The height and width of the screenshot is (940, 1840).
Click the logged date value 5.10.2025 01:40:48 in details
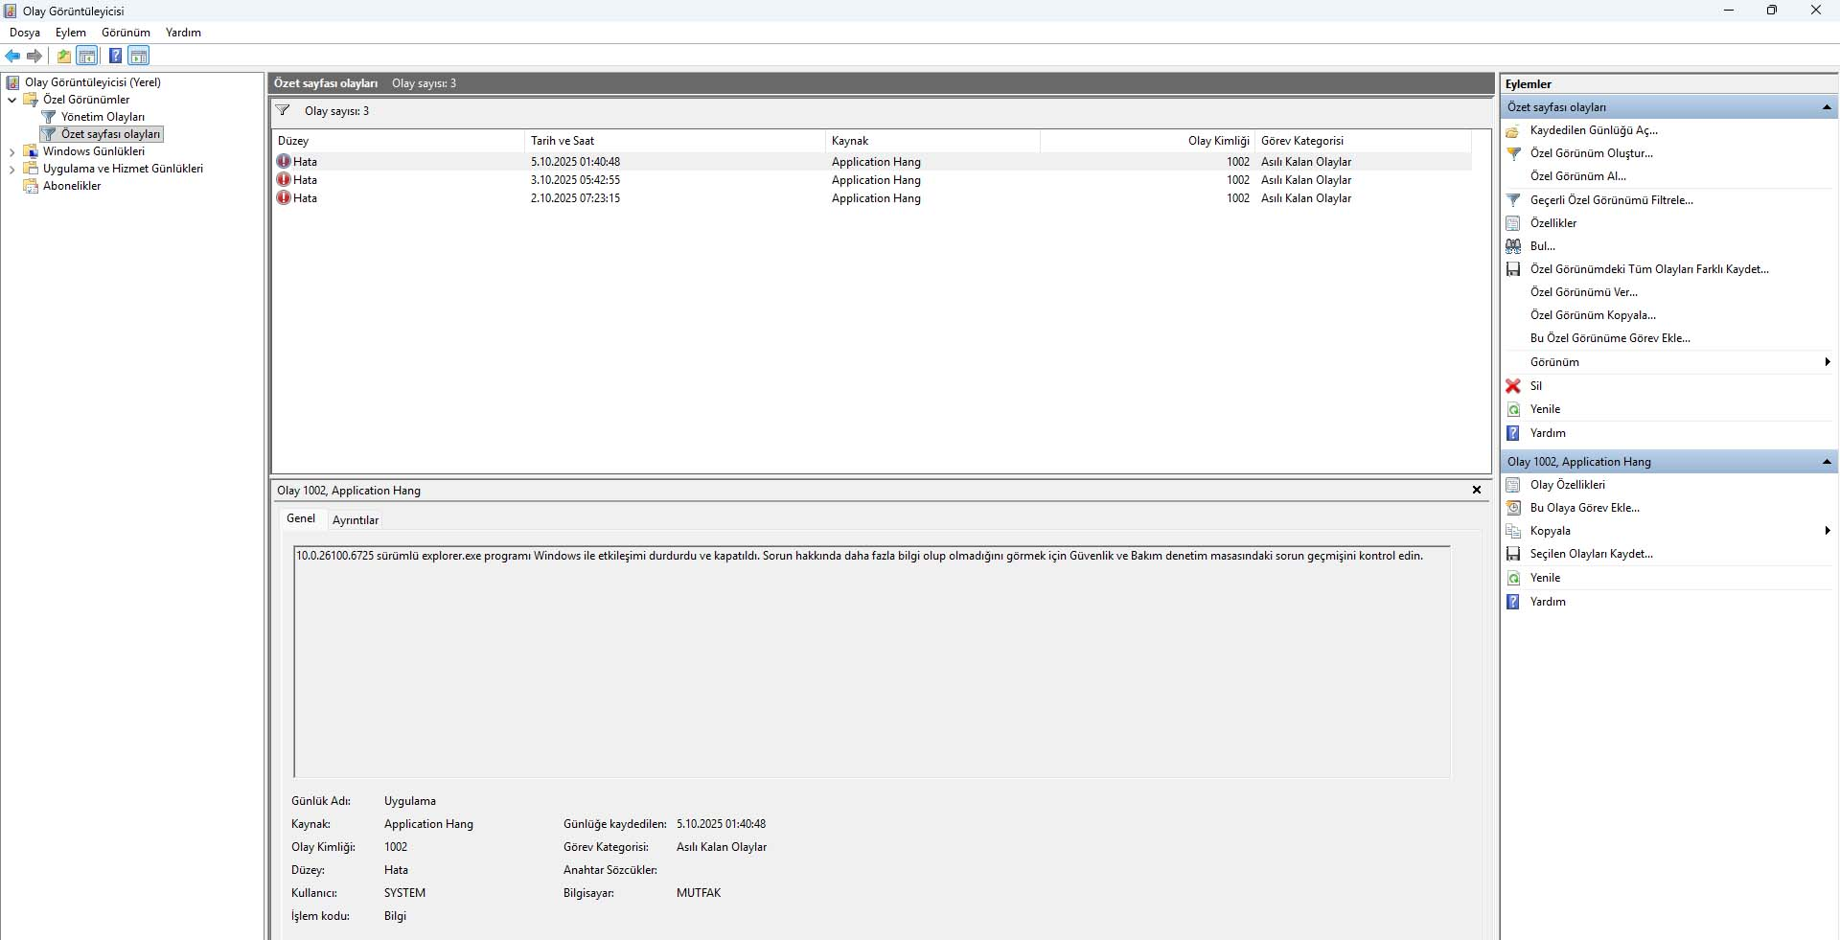[721, 824]
